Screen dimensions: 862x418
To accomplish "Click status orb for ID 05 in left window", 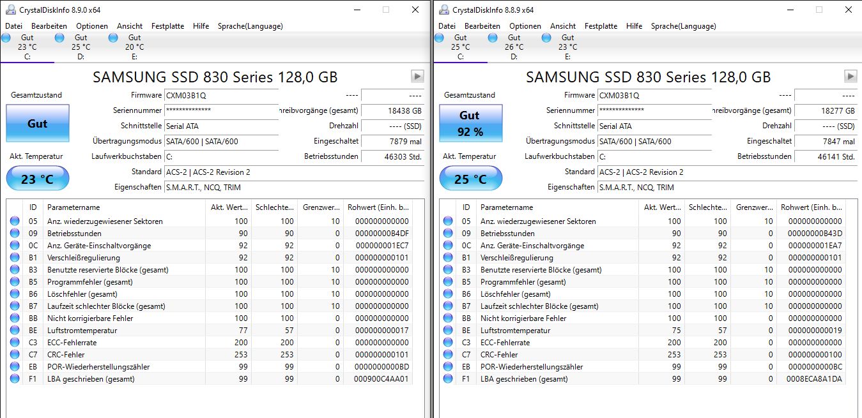I will (x=15, y=221).
